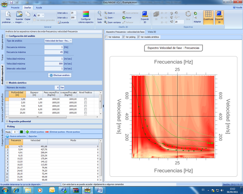
Task: Open Guardar imagen dropdown arrow
Action: (23, 22)
